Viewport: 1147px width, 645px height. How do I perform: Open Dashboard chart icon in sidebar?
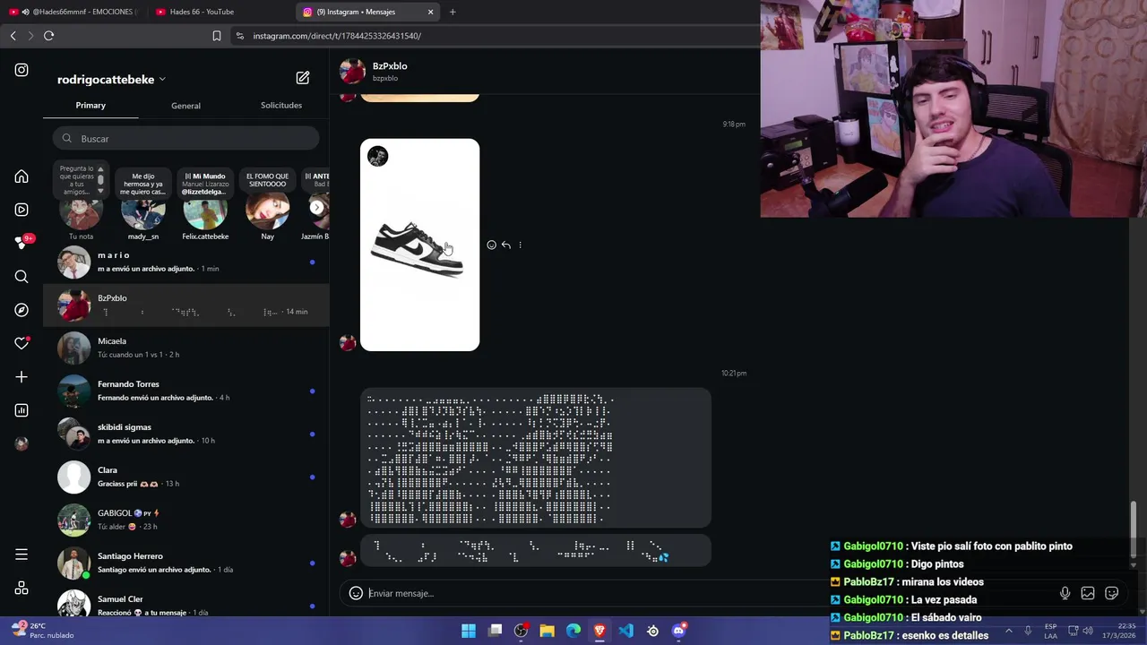pyautogui.click(x=22, y=410)
